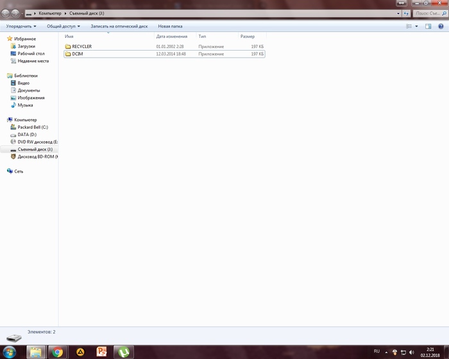Open the DATA (D:) drive
The height and width of the screenshot is (359, 449).
pyautogui.click(x=27, y=135)
